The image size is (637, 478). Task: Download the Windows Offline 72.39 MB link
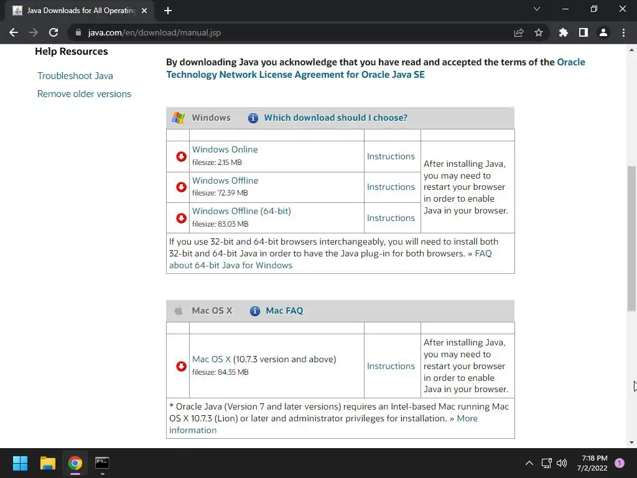pyautogui.click(x=225, y=180)
